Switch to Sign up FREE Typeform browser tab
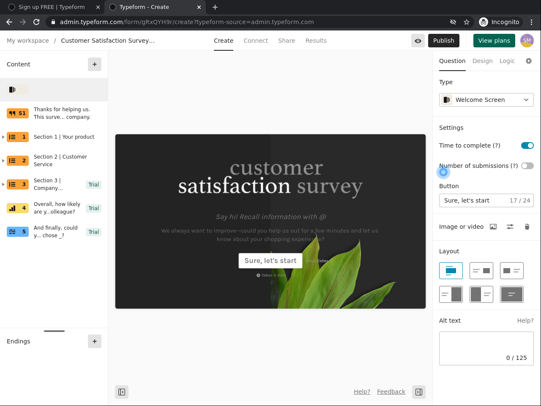This screenshot has width=541, height=406. tap(52, 7)
